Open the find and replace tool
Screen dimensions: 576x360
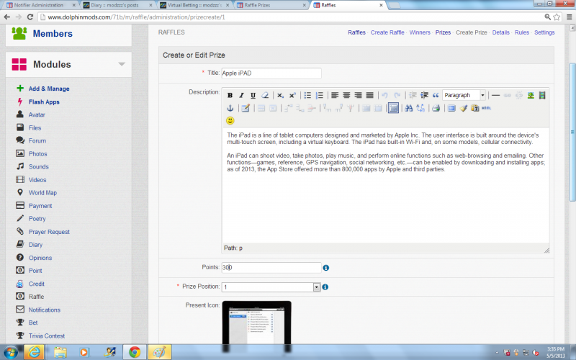pyautogui.click(x=420, y=108)
